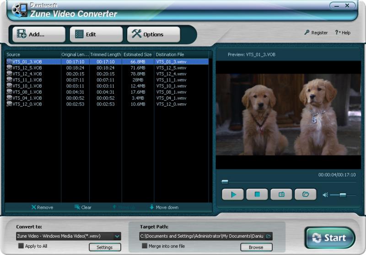Toggle Merge into one file checkbox

(145, 246)
